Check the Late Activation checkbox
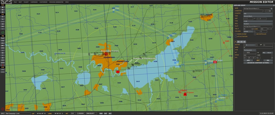The height and width of the screenshot is (115, 275). [x=236, y=37]
